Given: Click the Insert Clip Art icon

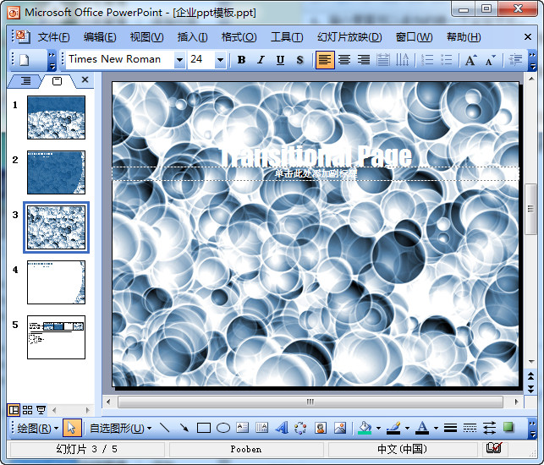Looking at the screenshot, I should [320, 428].
